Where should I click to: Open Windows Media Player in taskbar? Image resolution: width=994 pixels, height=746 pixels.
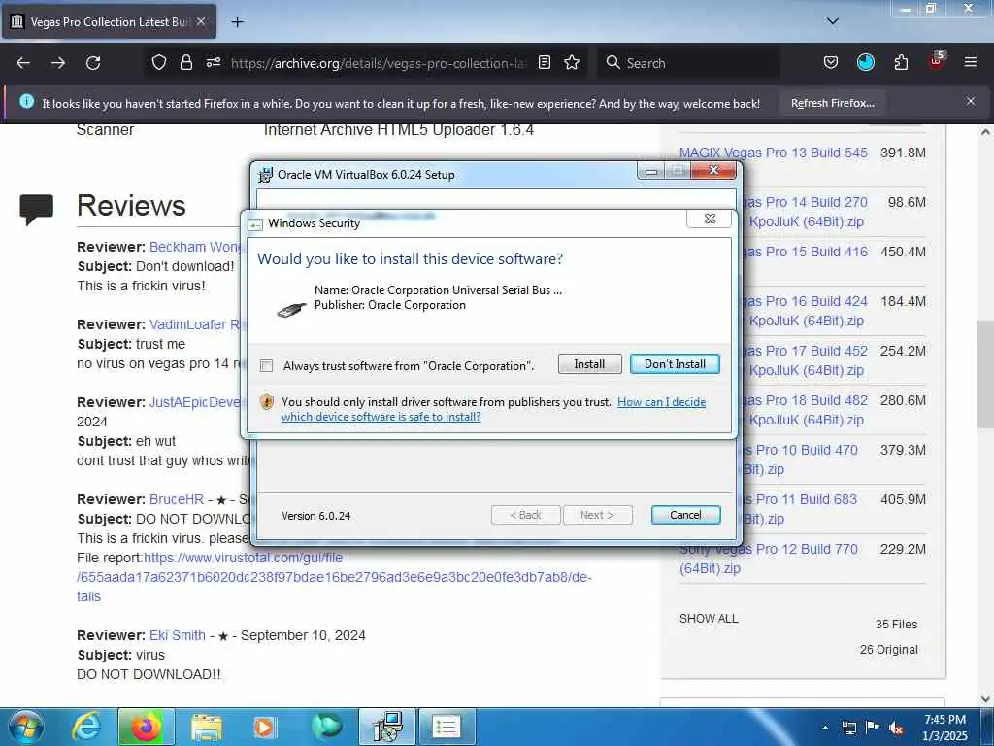coord(264,727)
